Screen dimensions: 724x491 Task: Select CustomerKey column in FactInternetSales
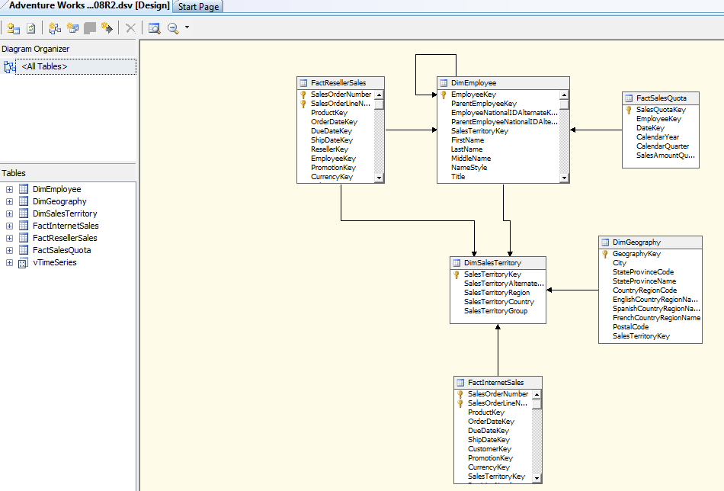click(489, 449)
